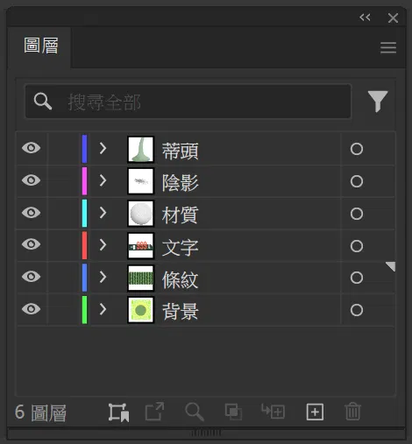Click Make/Release Clipping Mask icon
This screenshot has height=444, width=412.
(233, 412)
